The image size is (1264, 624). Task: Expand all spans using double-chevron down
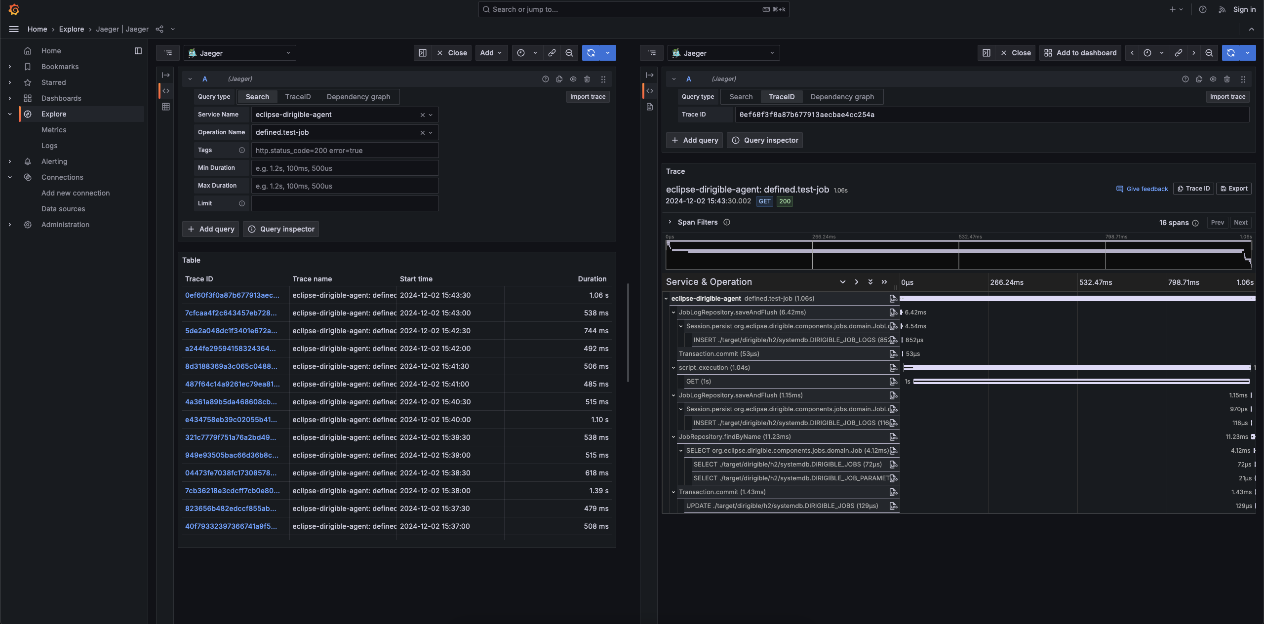[870, 282]
